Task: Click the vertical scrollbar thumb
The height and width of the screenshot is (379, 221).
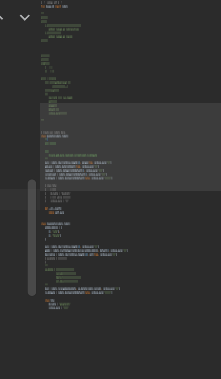Action: tap(32, 238)
